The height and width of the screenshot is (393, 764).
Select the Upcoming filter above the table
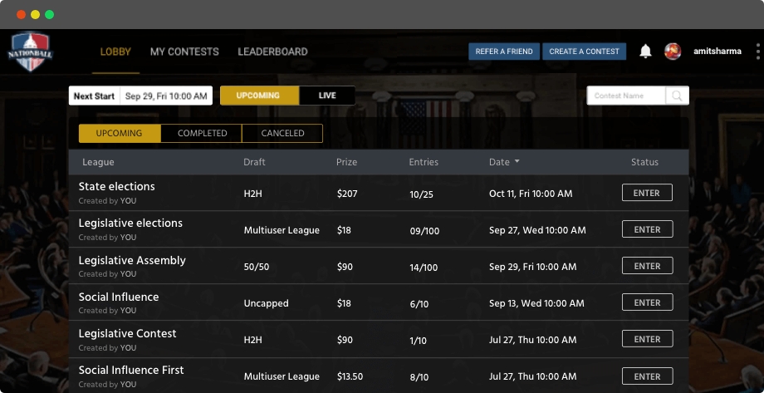[x=120, y=133]
